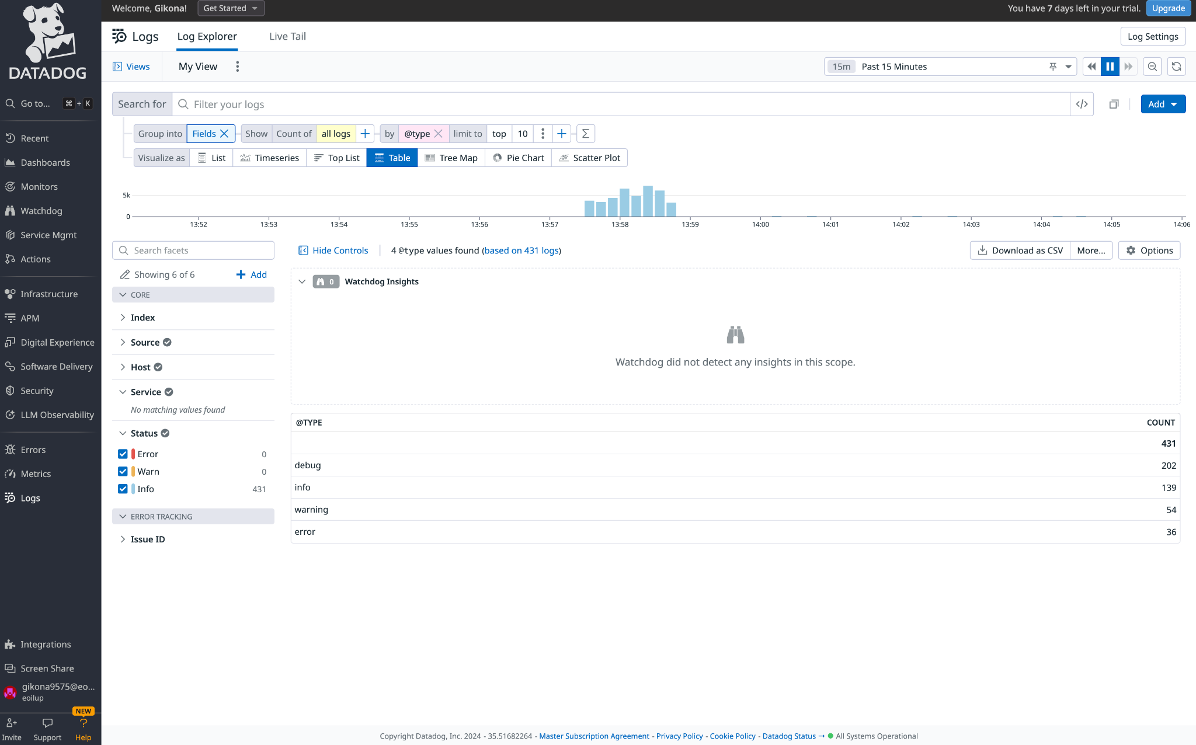The image size is (1196, 745).
Task: Collapse the CORE facet group
Action: 193,295
